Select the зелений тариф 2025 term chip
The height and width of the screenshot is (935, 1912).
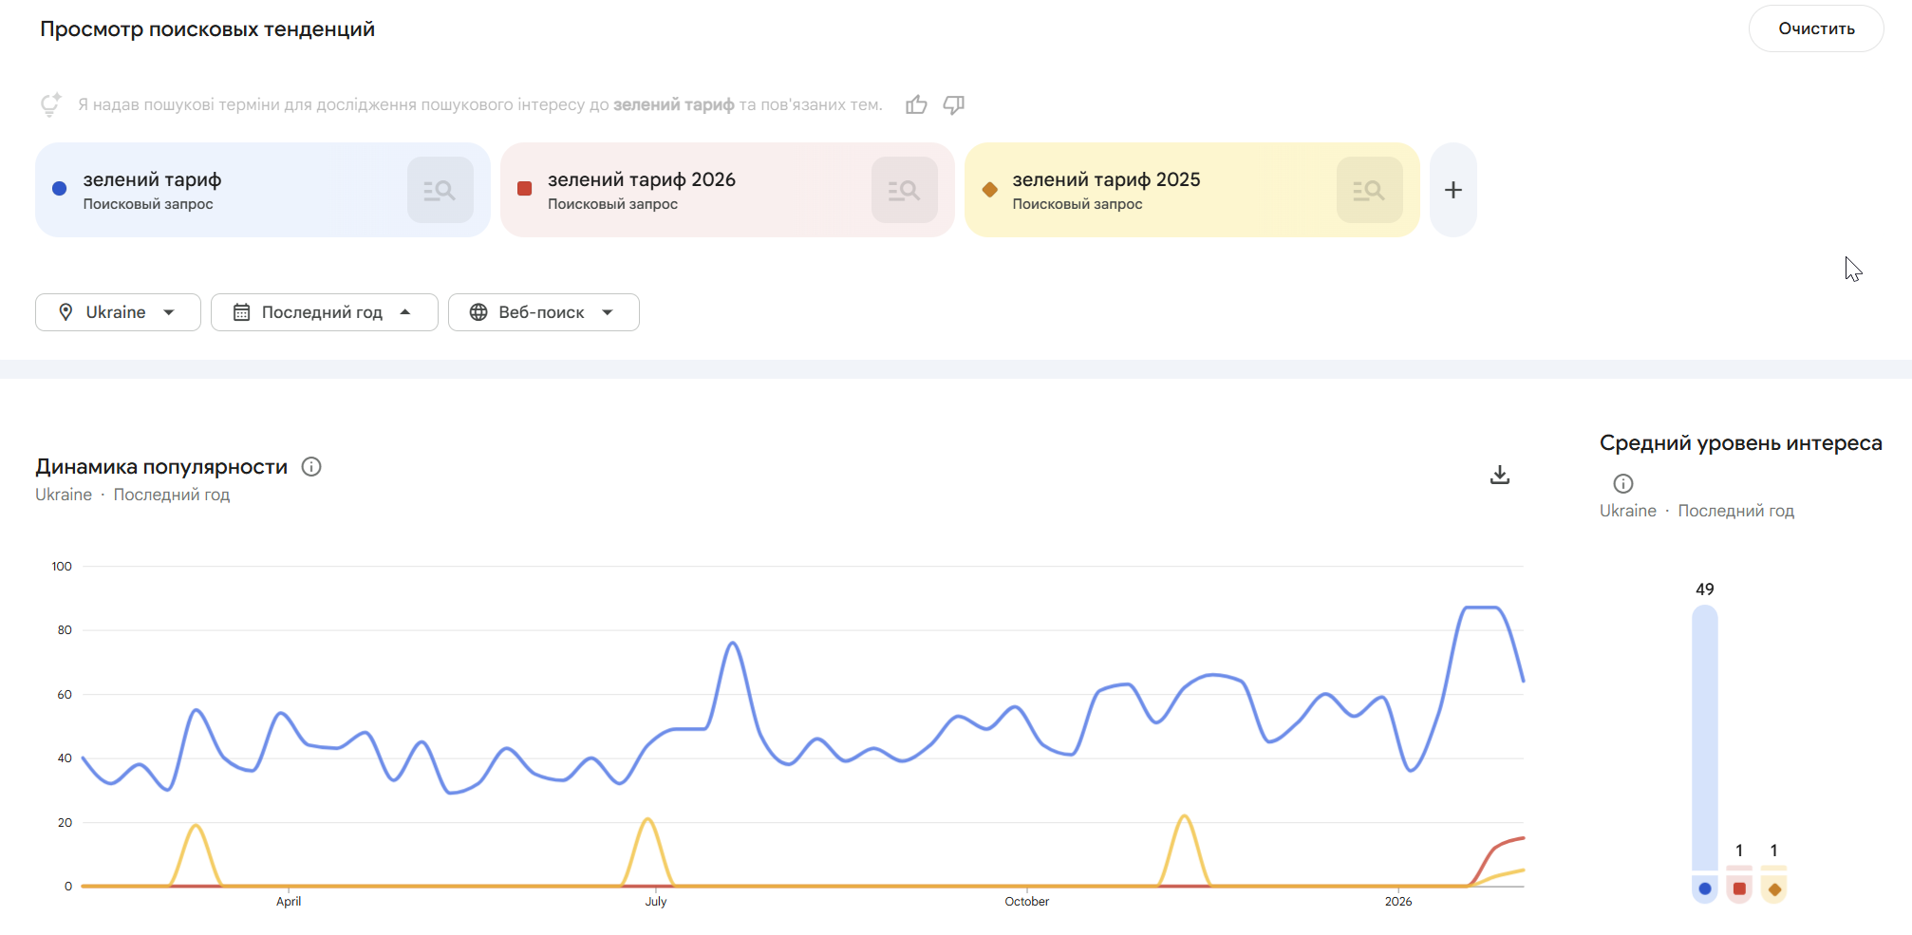1149,190
